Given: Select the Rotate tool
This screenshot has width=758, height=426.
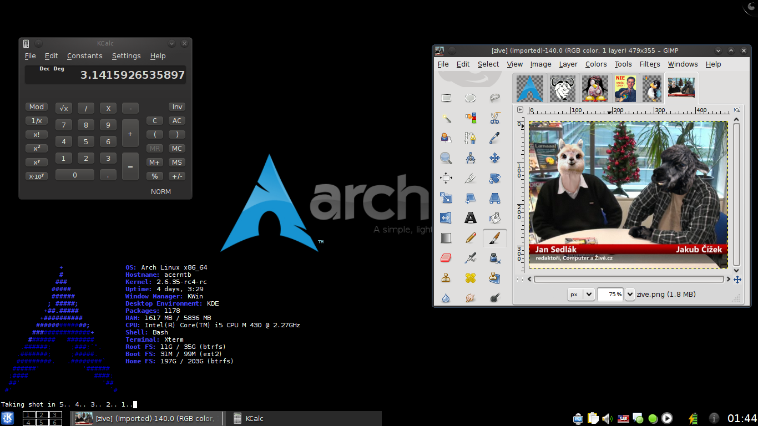Looking at the screenshot, I should tap(495, 178).
